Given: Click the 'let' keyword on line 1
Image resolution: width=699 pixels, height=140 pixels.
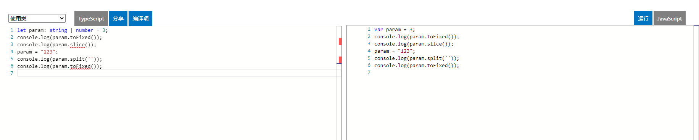Looking at the screenshot, I should point(21,30).
